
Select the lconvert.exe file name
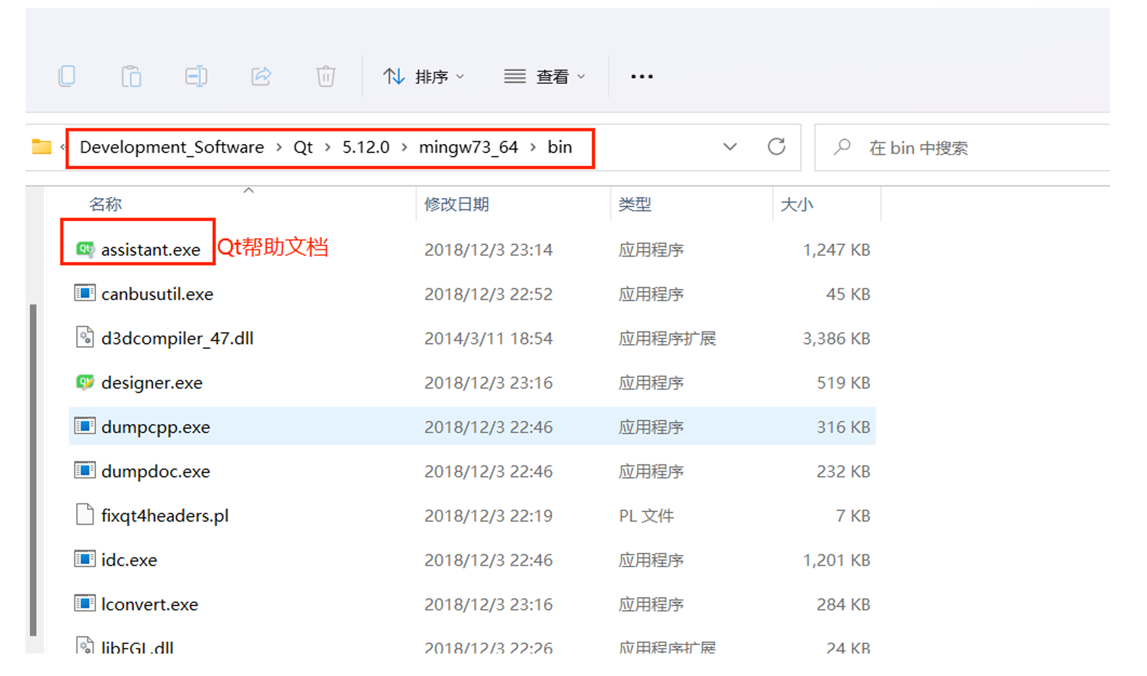click(x=150, y=604)
